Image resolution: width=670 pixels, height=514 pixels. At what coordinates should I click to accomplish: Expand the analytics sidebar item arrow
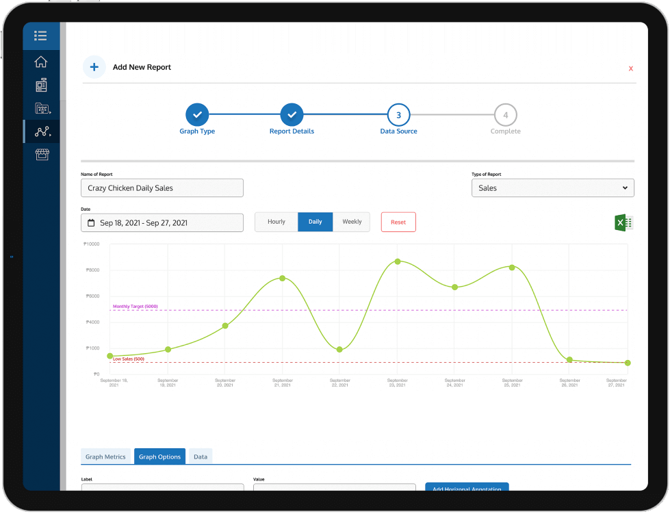[50, 134]
